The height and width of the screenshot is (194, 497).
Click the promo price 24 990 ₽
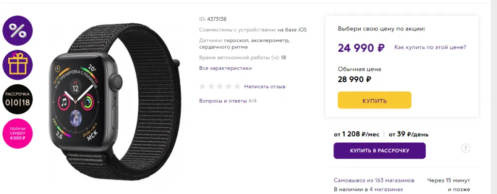pos(361,48)
